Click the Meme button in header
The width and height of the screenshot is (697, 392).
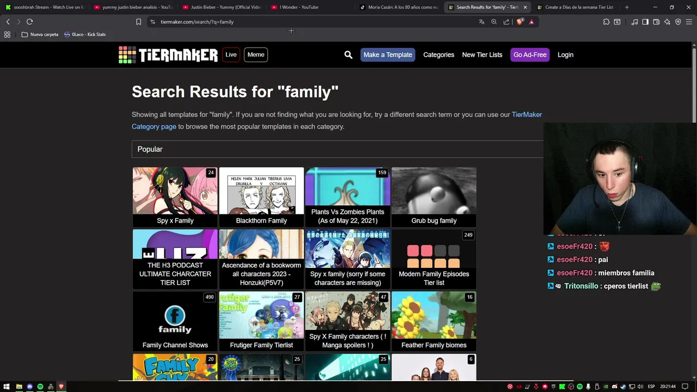(x=256, y=54)
